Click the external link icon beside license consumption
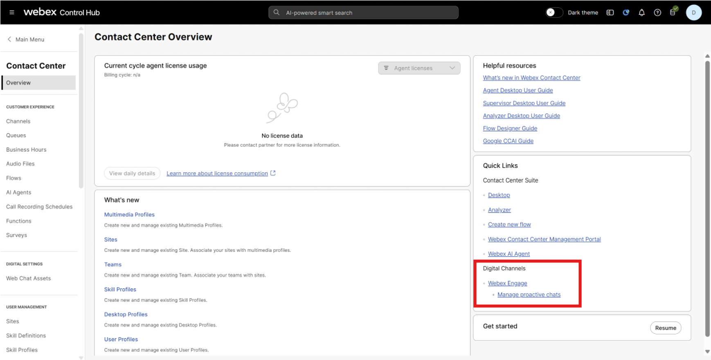 (273, 173)
